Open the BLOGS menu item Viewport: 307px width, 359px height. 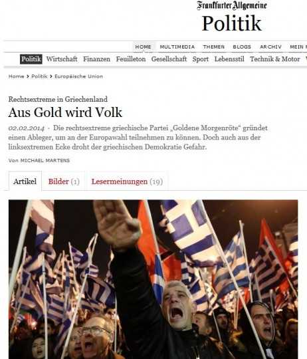coord(242,47)
